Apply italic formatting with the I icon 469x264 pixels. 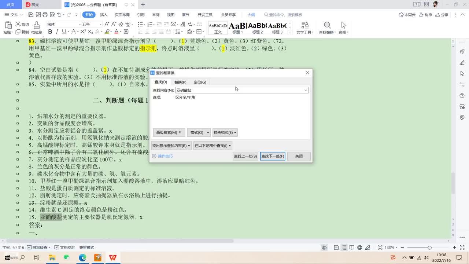58,32
